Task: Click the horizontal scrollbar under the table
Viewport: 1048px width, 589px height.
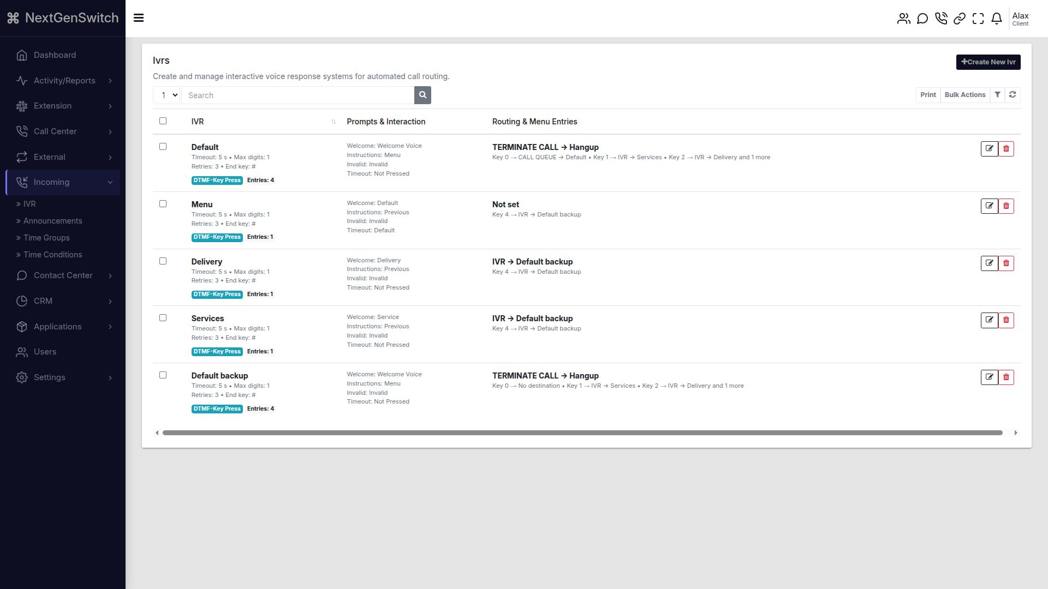Action: click(x=582, y=433)
